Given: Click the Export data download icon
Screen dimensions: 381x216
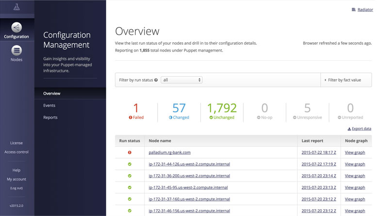Looking at the screenshot, I should (349, 129).
